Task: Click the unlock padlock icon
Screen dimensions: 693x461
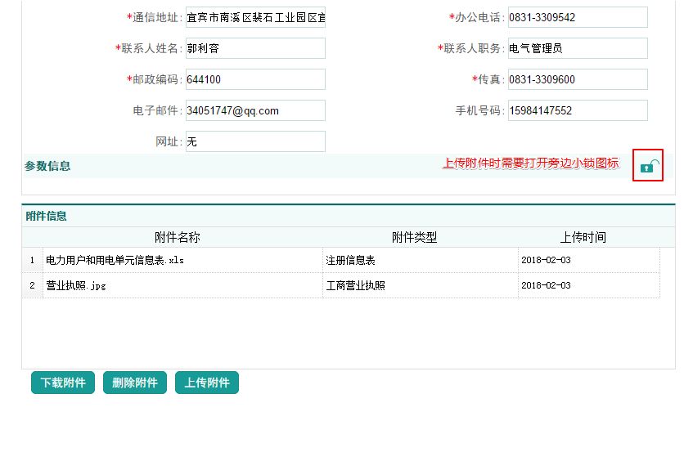Action: 648,166
